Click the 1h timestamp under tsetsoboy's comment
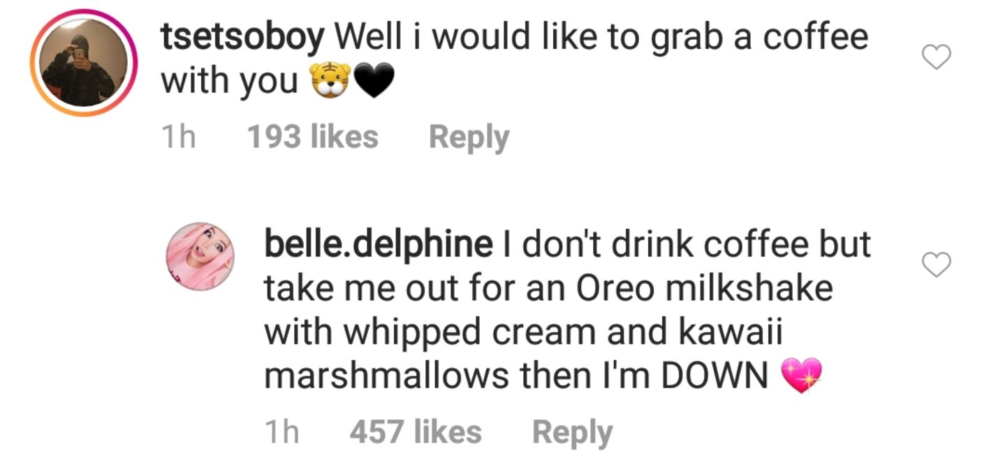The width and height of the screenshot is (996, 473). click(x=177, y=137)
